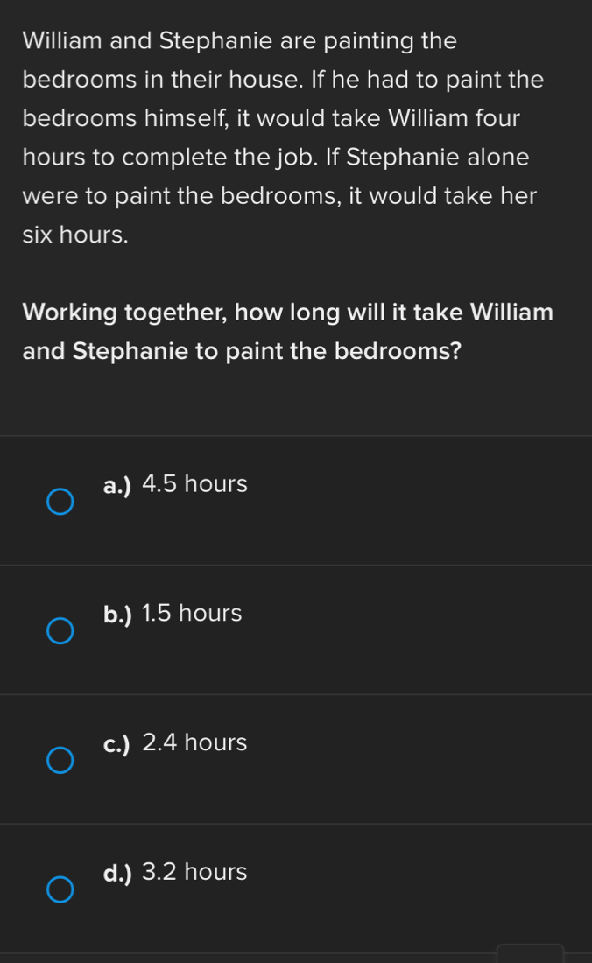Click the line "hours to complete the job"
The width and height of the screenshot is (592, 963).
276,158
